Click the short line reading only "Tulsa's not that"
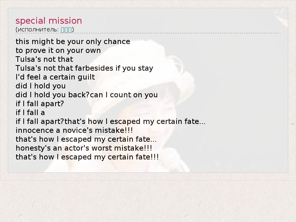The height and width of the screenshot is (222, 296). tap(44, 59)
